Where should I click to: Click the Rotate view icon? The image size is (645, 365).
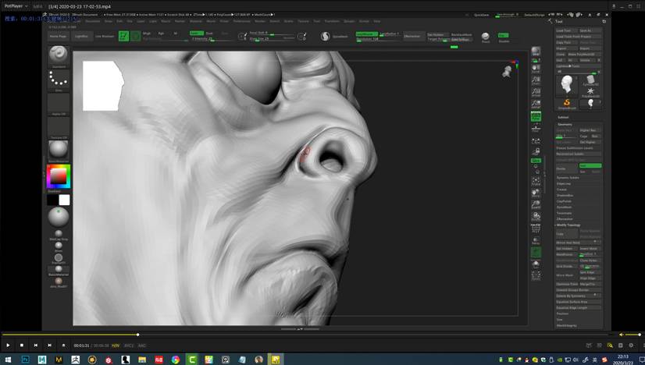(x=536, y=216)
